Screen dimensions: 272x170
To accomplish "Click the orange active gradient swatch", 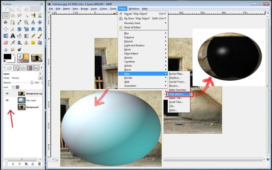I will click(26, 56).
